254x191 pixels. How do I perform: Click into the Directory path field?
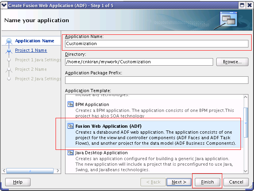[139, 62]
